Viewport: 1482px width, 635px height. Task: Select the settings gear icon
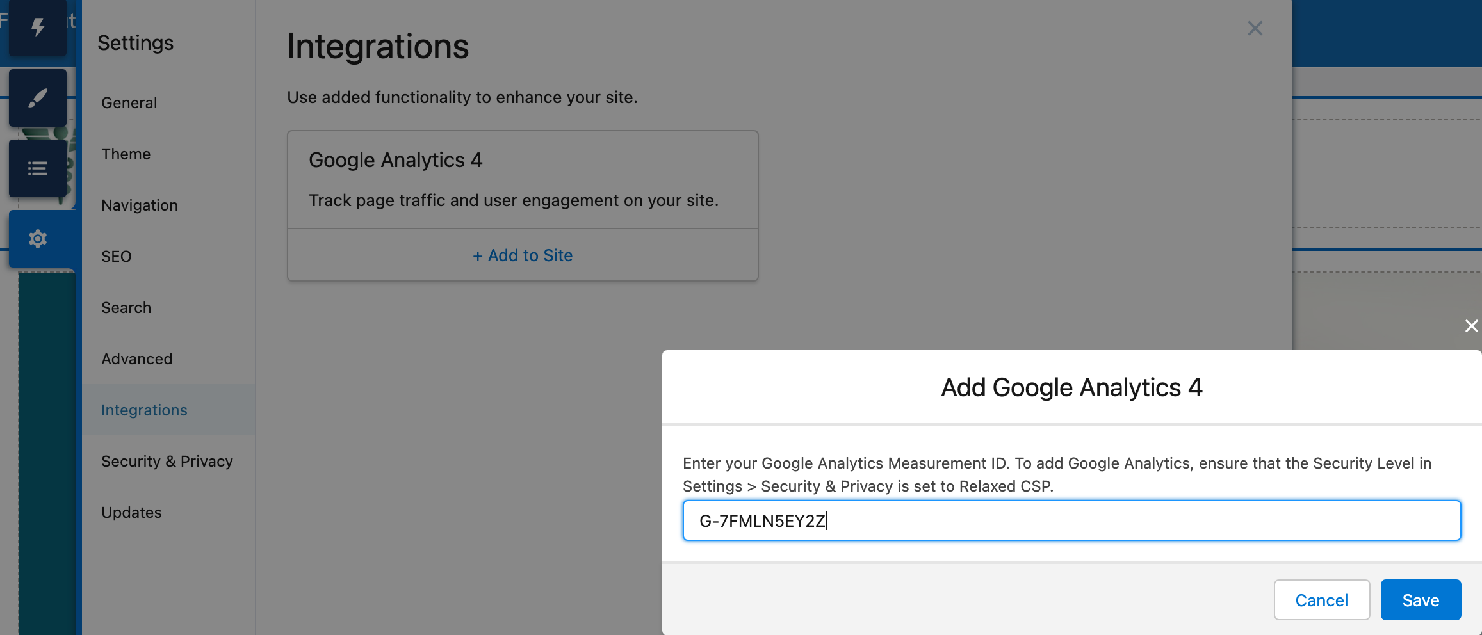click(x=37, y=238)
